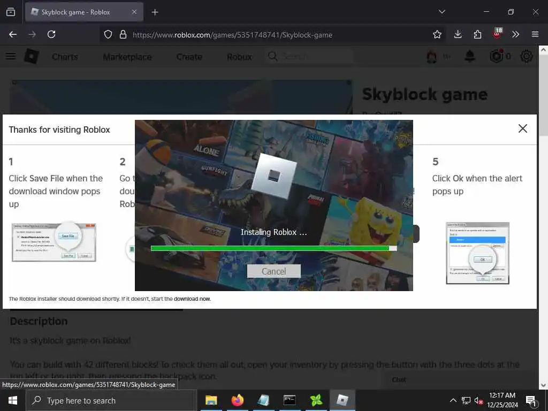Click the red extension icon with badge 18
The height and width of the screenshot is (411, 548).
(x=497, y=34)
